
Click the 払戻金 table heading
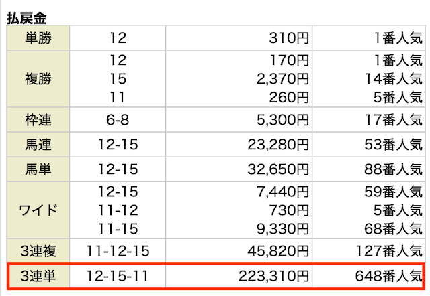click(x=27, y=18)
